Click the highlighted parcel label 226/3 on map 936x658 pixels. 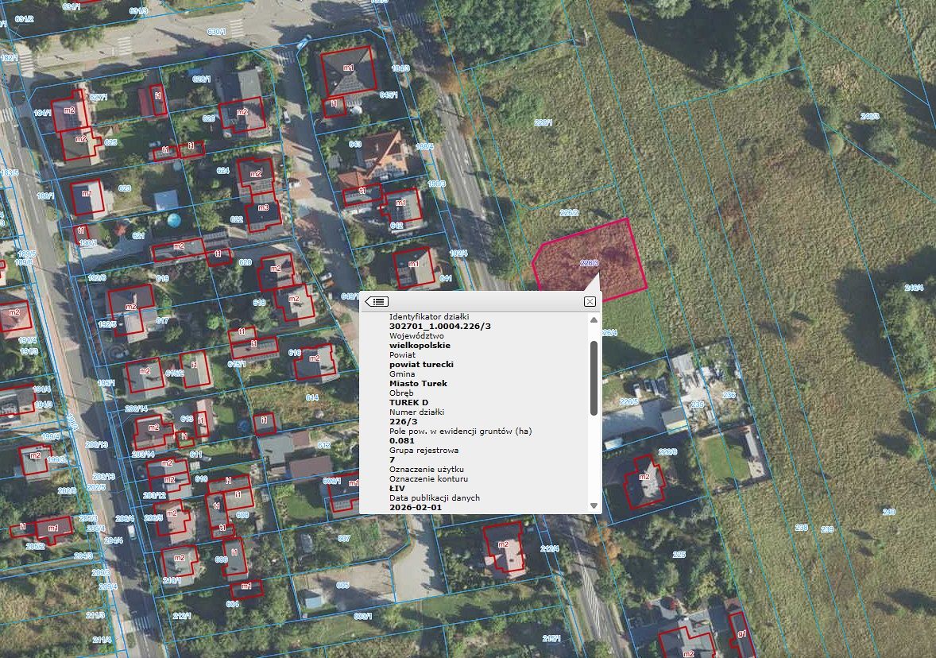[590, 263]
